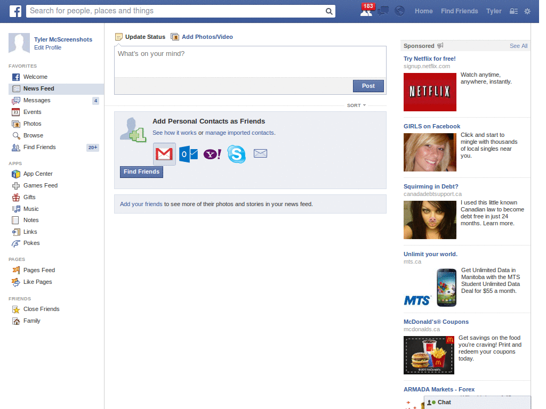This screenshot has height=409, width=546.
Task: Open the See how it works link
Action: tap(174, 133)
